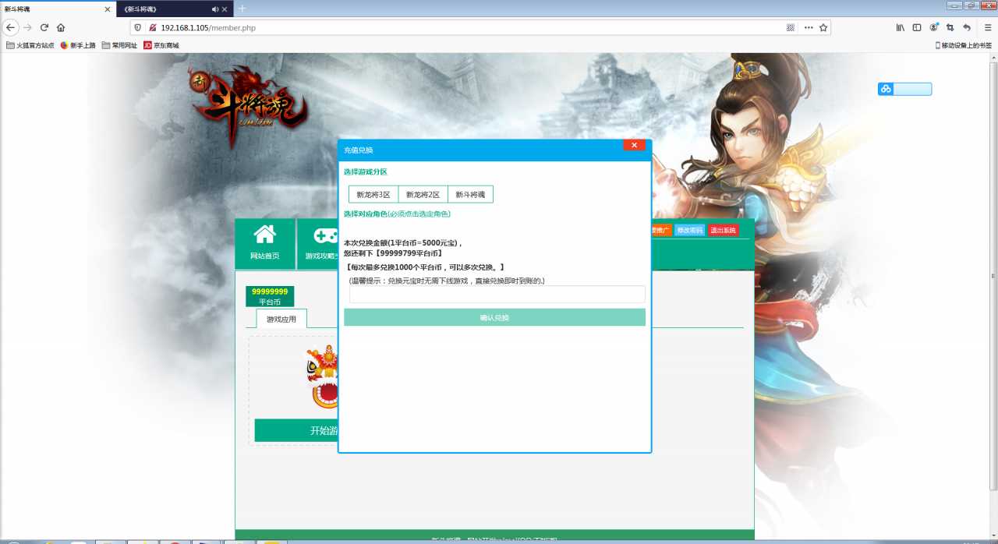Click the exchange amount input field
This screenshot has width=998, height=544.
point(497,295)
